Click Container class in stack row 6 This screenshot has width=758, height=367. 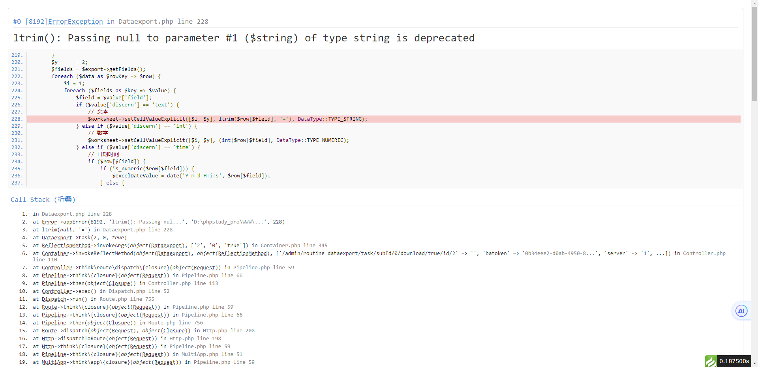55,253
